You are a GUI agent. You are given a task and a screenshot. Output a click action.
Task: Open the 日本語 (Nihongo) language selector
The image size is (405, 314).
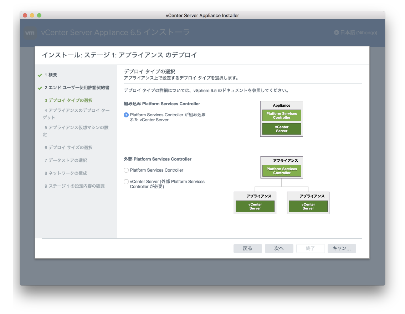(357, 32)
